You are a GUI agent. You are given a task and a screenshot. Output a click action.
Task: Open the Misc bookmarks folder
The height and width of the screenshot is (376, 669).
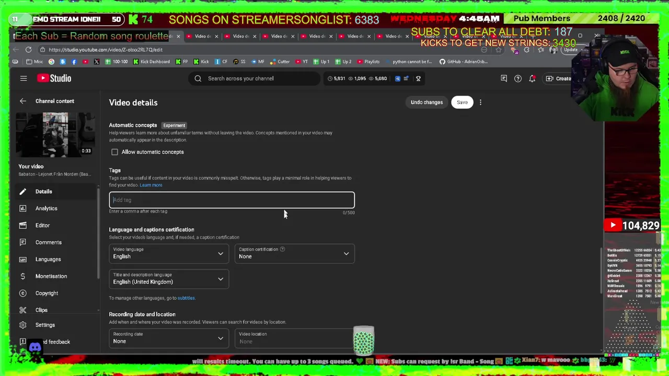pyautogui.click(x=34, y=62)
